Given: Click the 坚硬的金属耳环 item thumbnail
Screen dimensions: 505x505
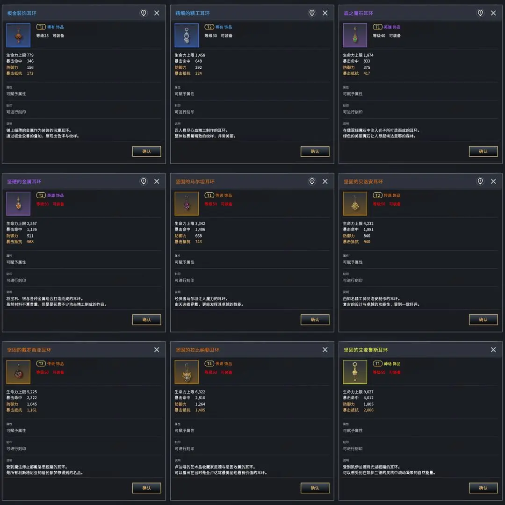Looking at the screenshot, I should pos(19,204).
